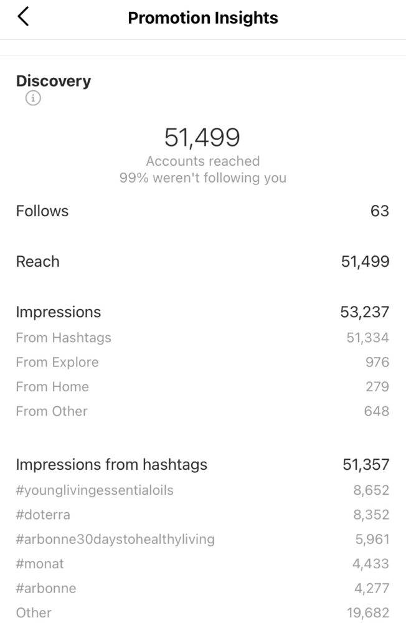The width and height of the screenshot is (406, 638).
Task: Tap 99% weren't following you text
Action: click(202, 178)
